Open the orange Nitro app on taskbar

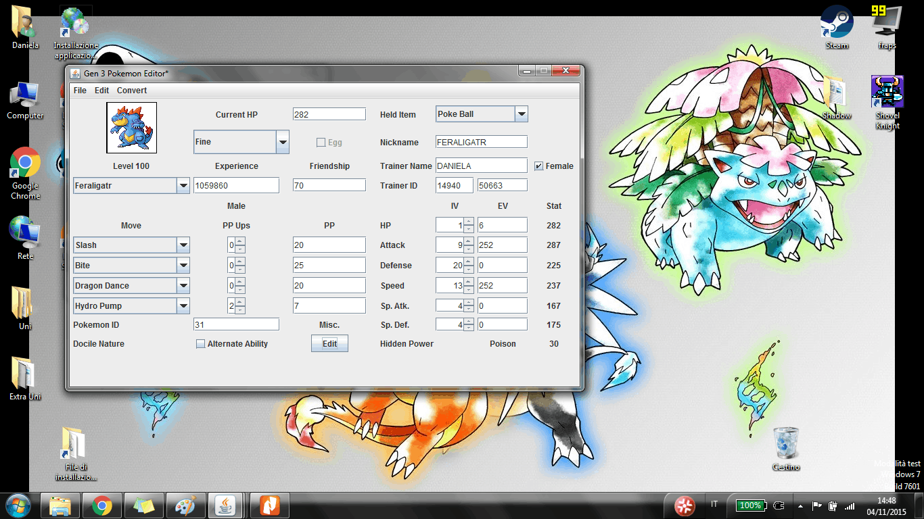[x=269, y=505]
